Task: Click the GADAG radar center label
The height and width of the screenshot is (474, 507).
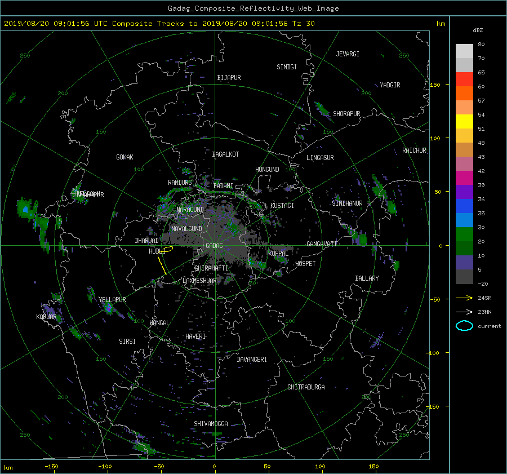Action: [214, 246]
